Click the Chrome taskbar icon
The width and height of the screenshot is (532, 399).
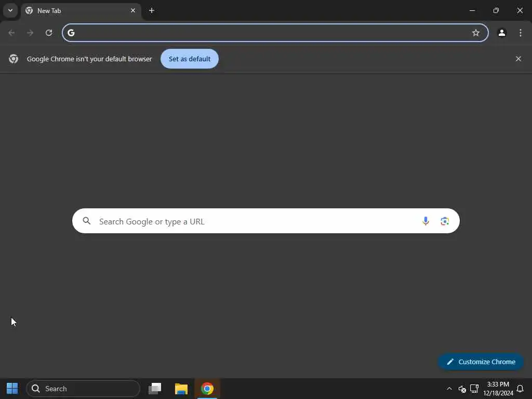(x=207, y=389)
